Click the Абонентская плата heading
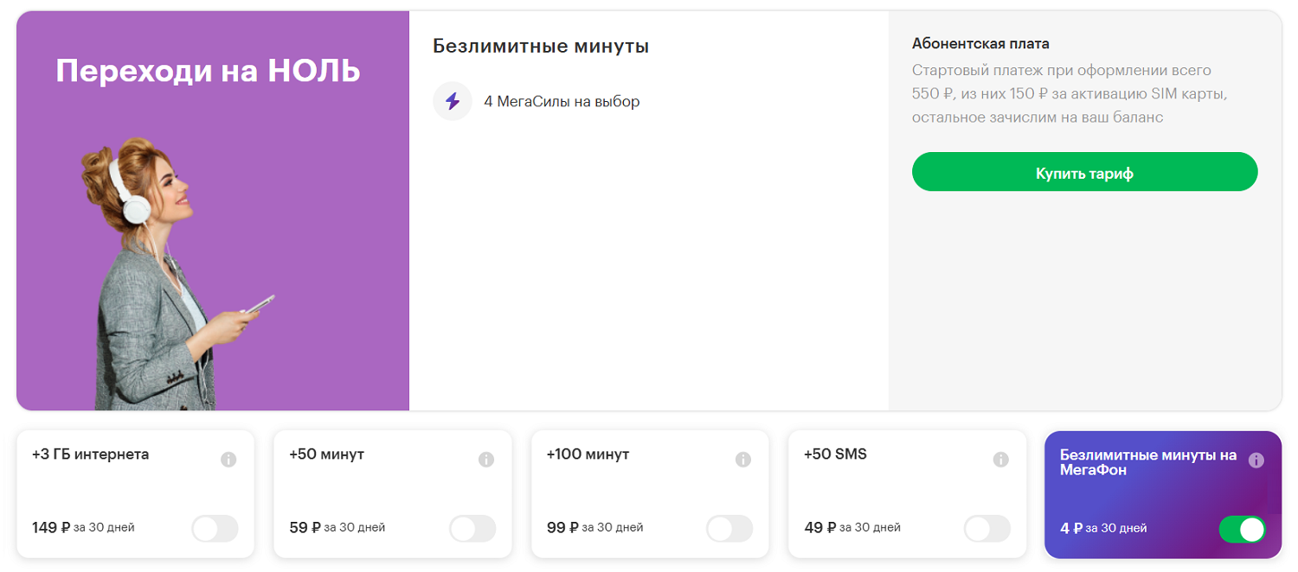Screen dimensions: 1298x572 [980, 44]
